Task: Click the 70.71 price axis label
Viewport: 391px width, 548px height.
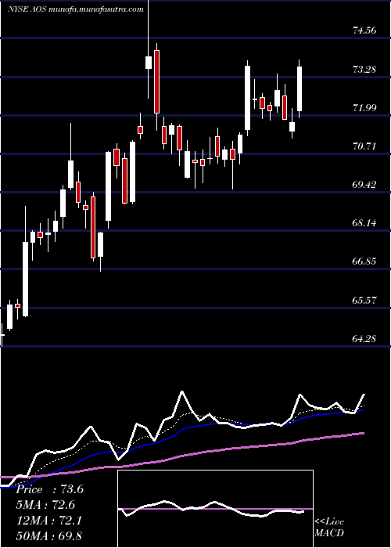Action: coord(364,146)
